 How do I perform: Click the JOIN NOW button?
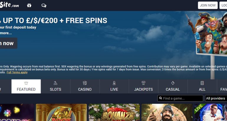[x=208, y=5]
